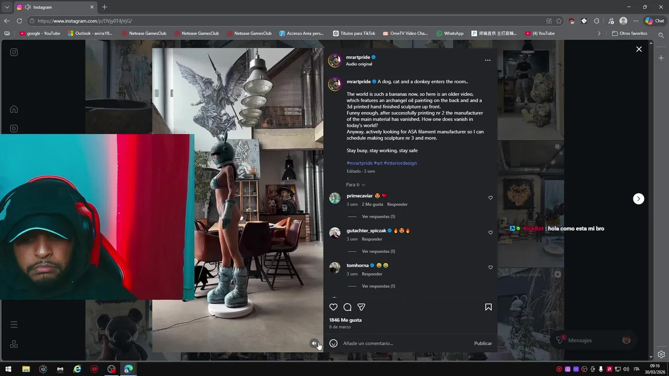Open the Copilot Chat button

[655, 21]
